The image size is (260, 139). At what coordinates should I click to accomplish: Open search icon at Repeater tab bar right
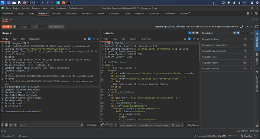click(253, 20)
